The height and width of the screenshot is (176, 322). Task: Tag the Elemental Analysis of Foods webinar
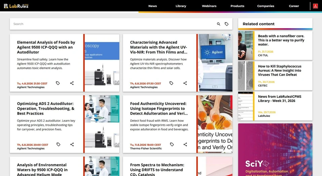[58, 83]
